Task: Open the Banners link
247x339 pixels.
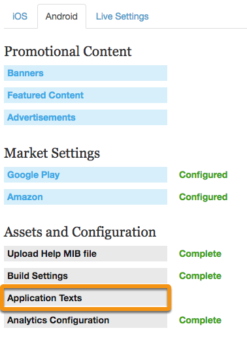Action: point(86,73)
